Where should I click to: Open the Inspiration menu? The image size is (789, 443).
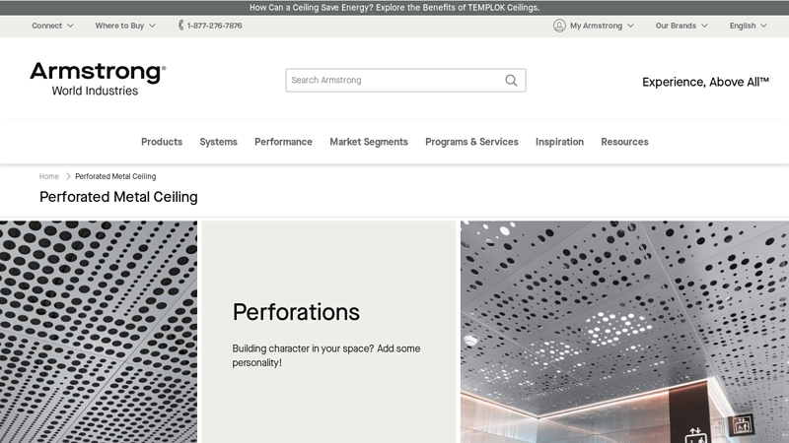tap(559, 142)
